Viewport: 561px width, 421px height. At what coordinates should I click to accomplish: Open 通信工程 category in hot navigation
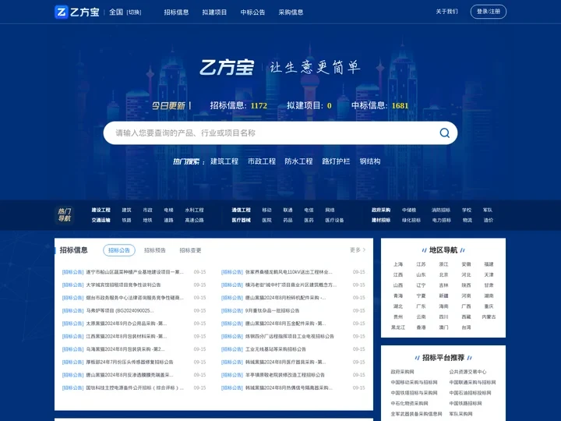[241, 210]
